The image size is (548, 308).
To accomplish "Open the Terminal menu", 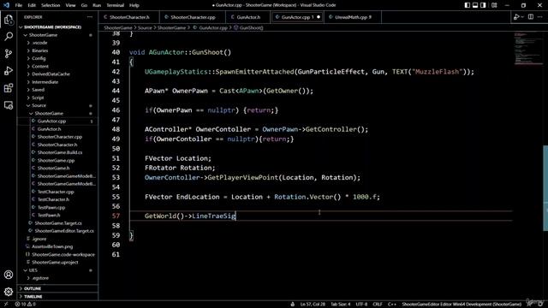I will 116,5.
